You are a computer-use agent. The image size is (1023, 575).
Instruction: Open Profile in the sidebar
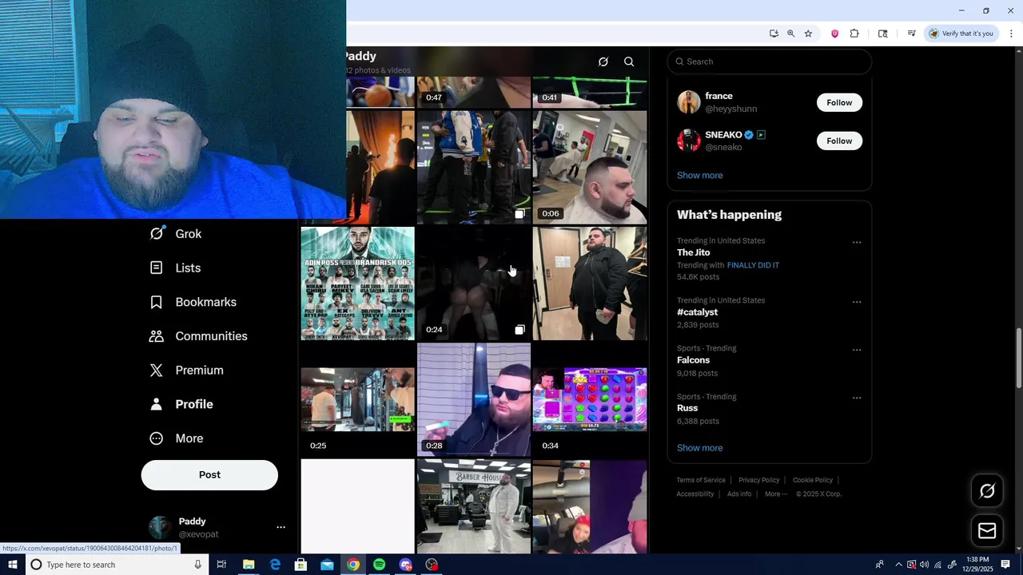[182, 404]
